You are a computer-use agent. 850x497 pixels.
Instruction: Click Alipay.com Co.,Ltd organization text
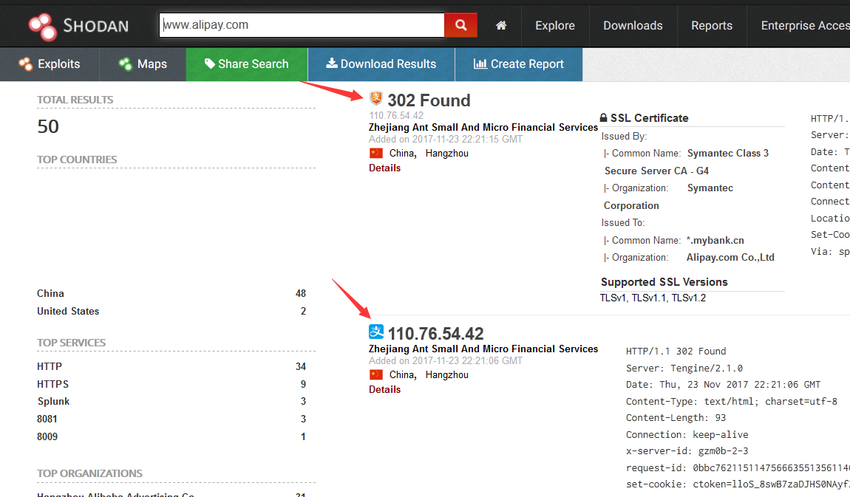tap(730, 257)
